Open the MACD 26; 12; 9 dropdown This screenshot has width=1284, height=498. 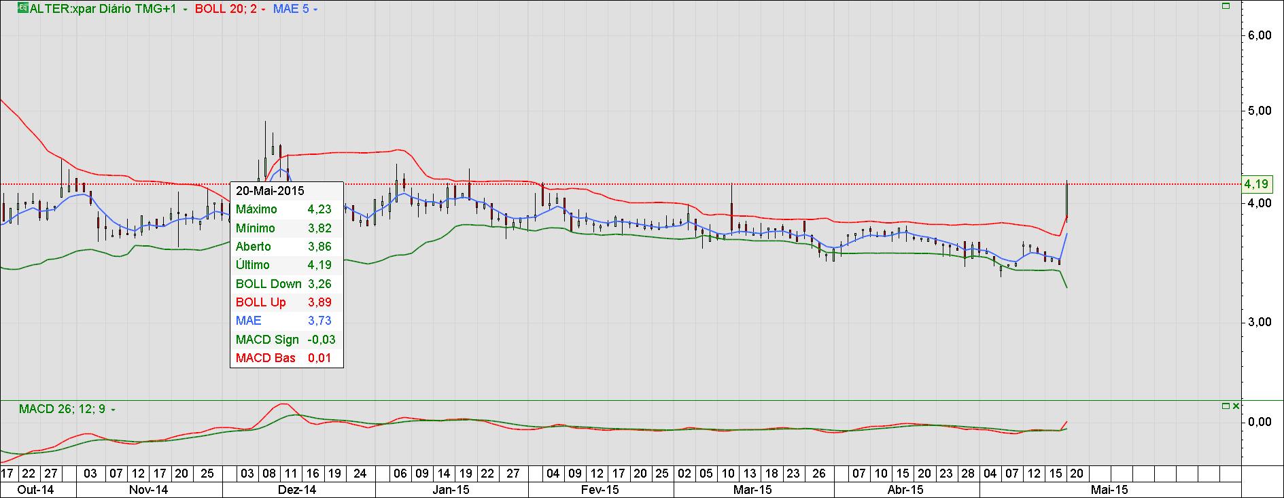112,410
